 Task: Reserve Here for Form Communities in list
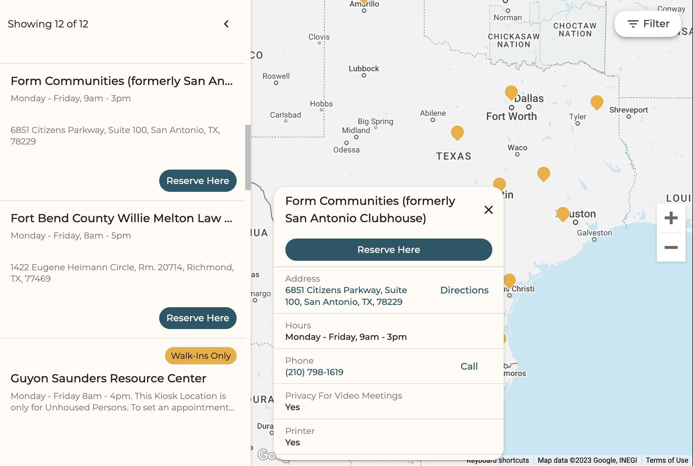tap(198, 181)
